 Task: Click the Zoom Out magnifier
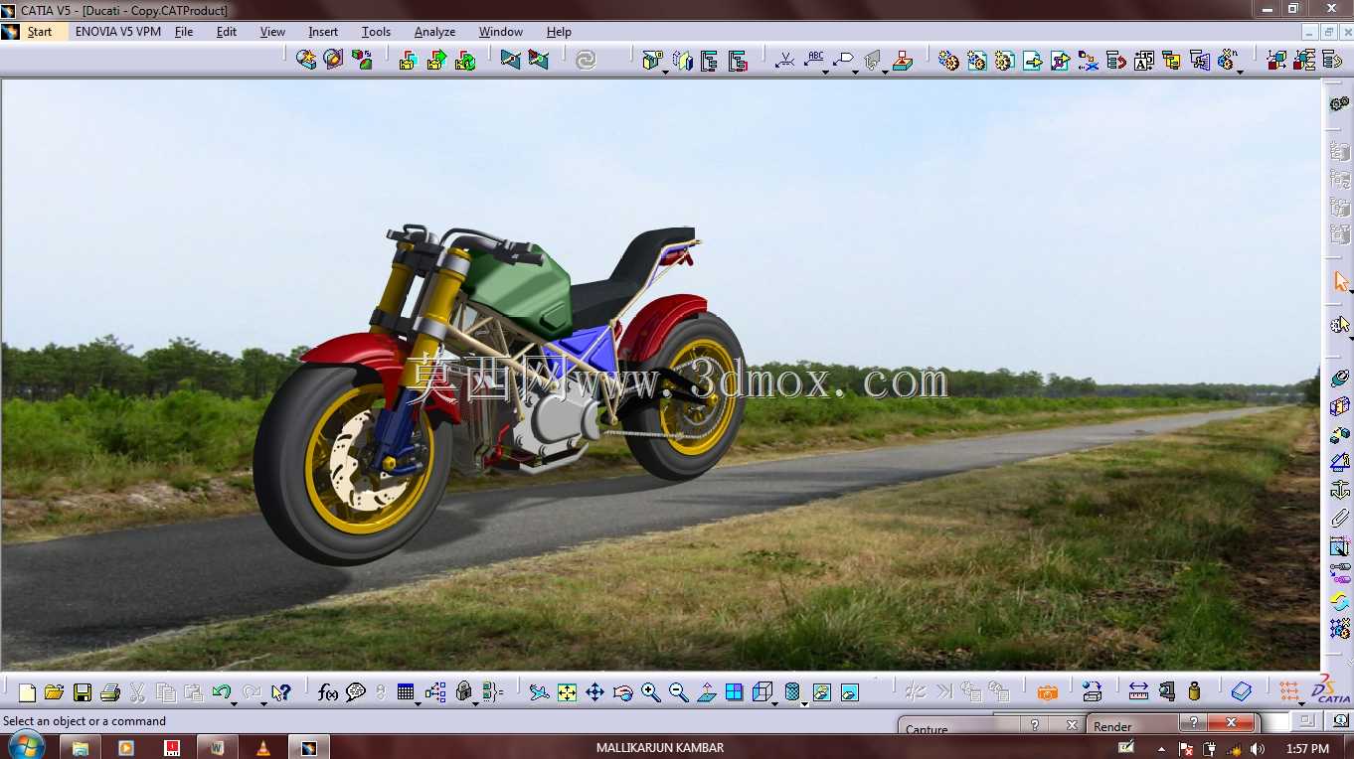[x=678, y=692]
